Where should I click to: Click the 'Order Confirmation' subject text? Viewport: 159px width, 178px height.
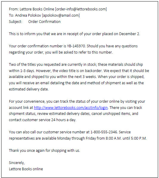click(44, 21)
